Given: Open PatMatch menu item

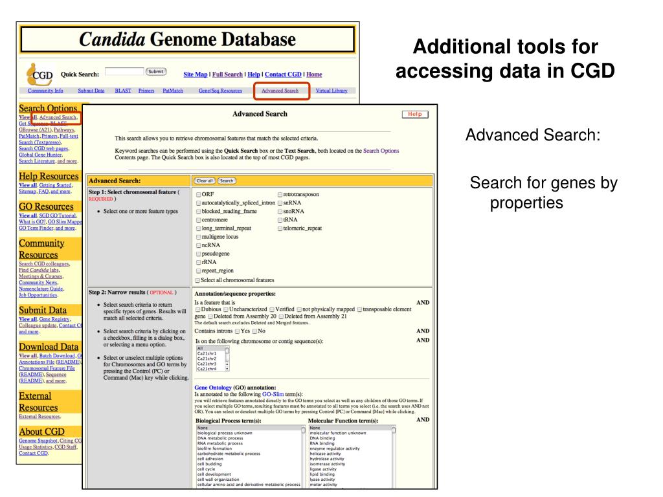Looking at the screenshot, I should 173,91.
